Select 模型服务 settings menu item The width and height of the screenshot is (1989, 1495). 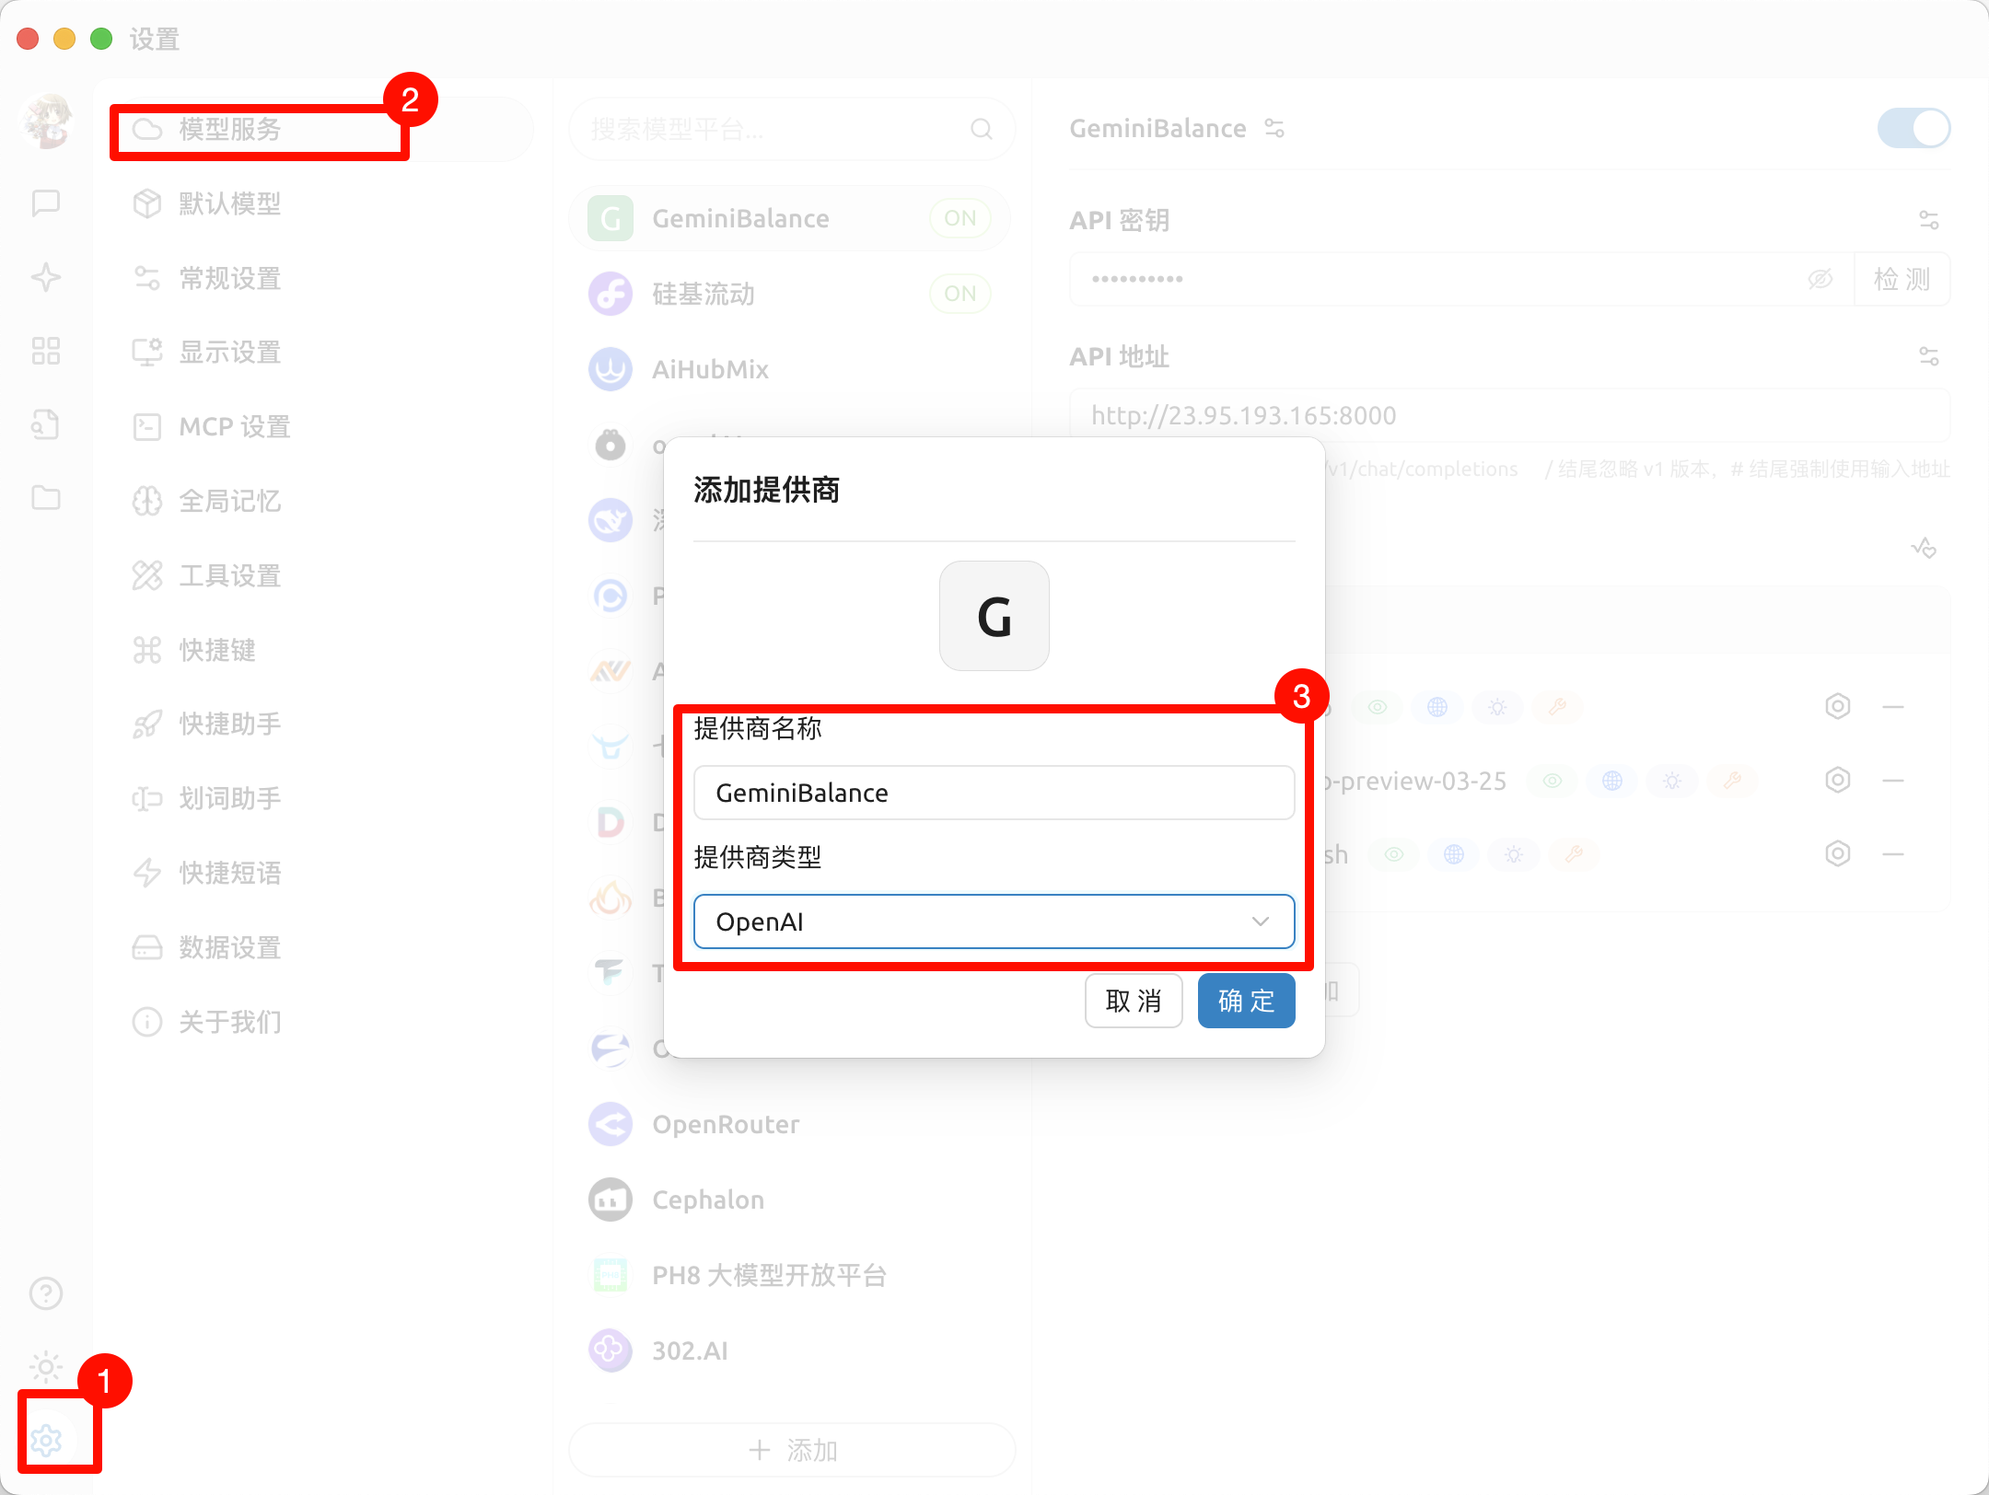(x=230, y=130)
